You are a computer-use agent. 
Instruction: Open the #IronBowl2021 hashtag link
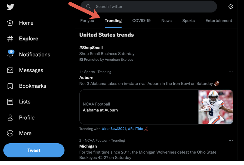(x=114, y=129)
